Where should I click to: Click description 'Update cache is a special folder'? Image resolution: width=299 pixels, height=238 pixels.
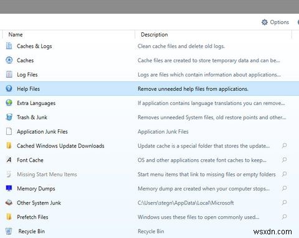(204, 146)
